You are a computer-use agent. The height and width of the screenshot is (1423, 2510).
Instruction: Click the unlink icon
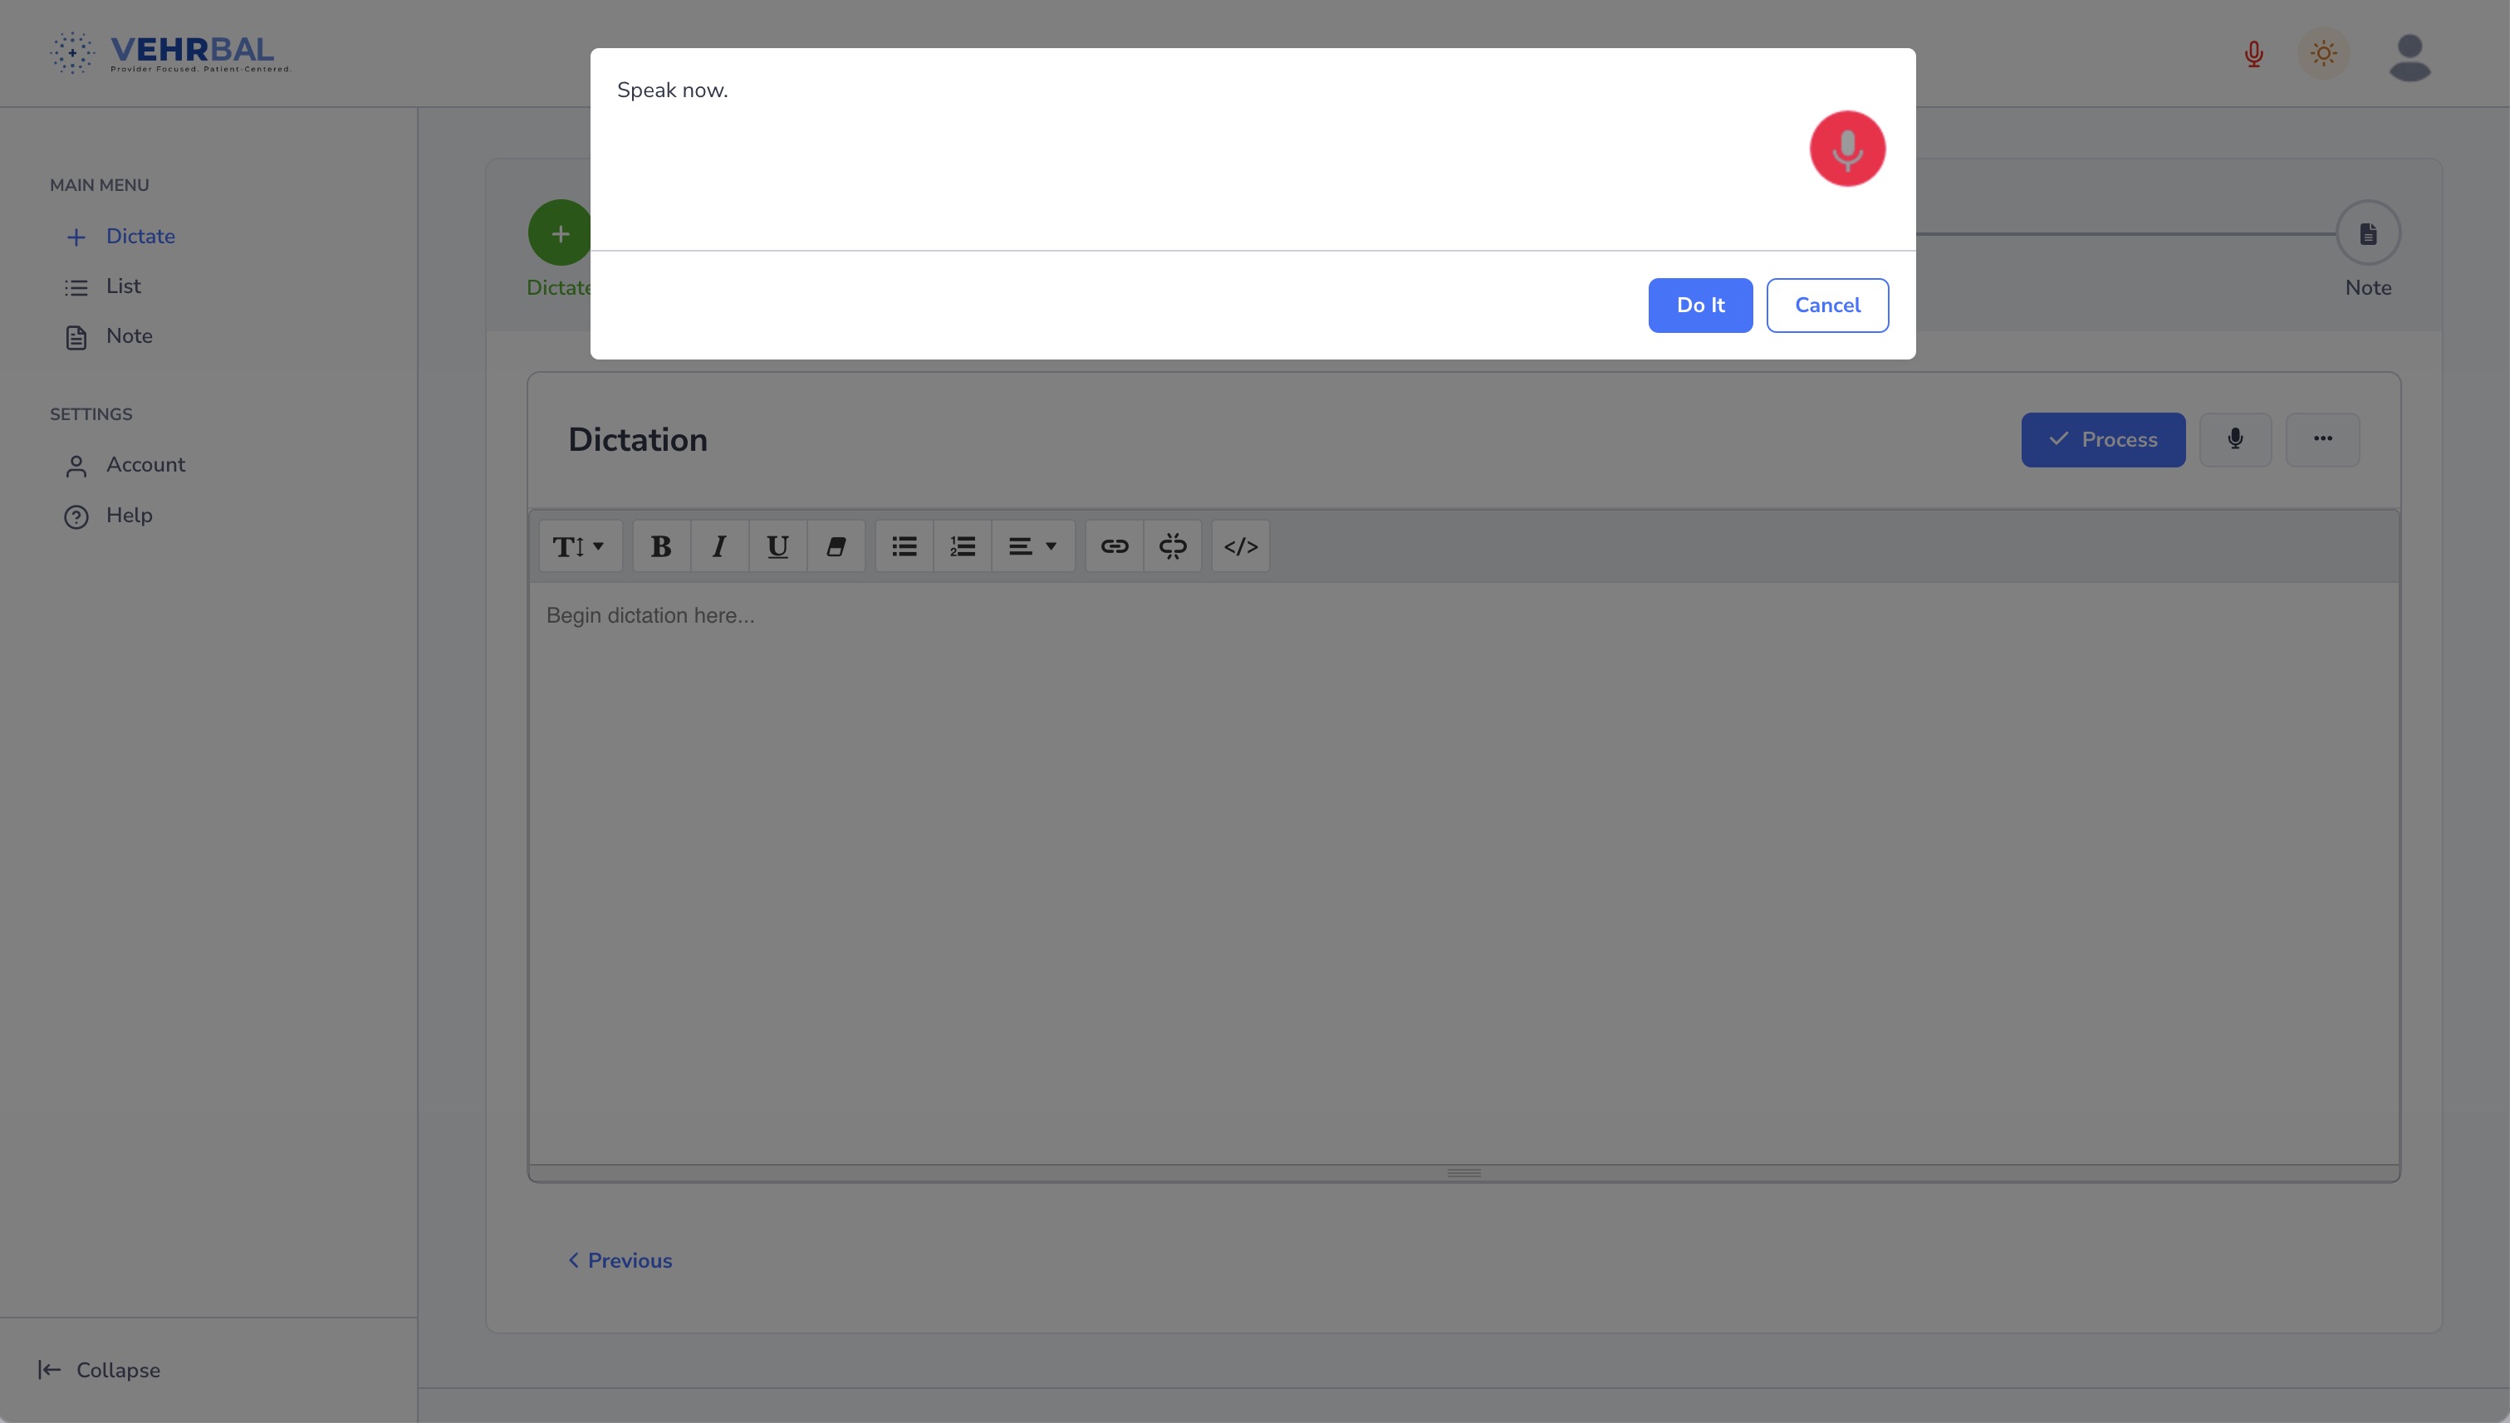point(1173,546)
